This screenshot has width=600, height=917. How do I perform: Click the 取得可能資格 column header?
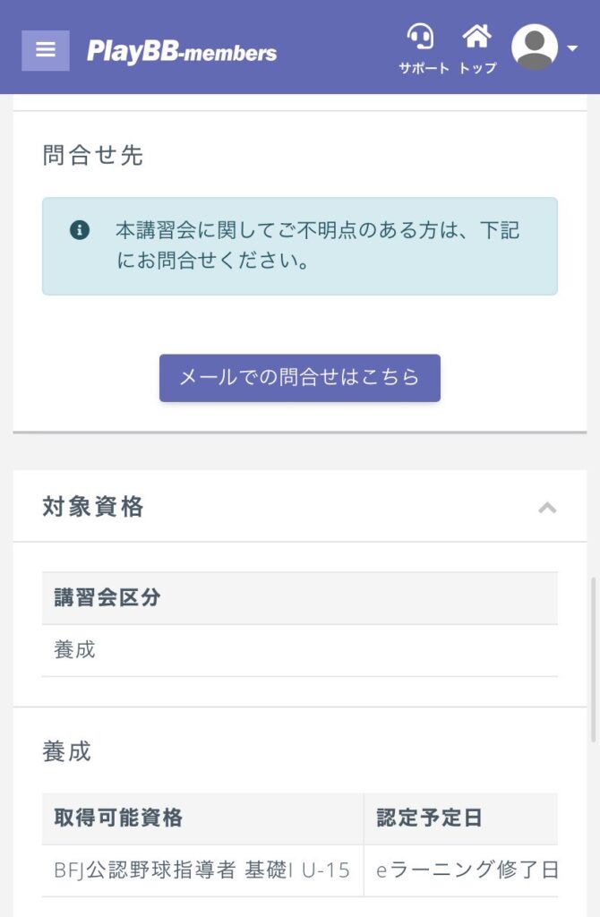(x=118, y=818)
